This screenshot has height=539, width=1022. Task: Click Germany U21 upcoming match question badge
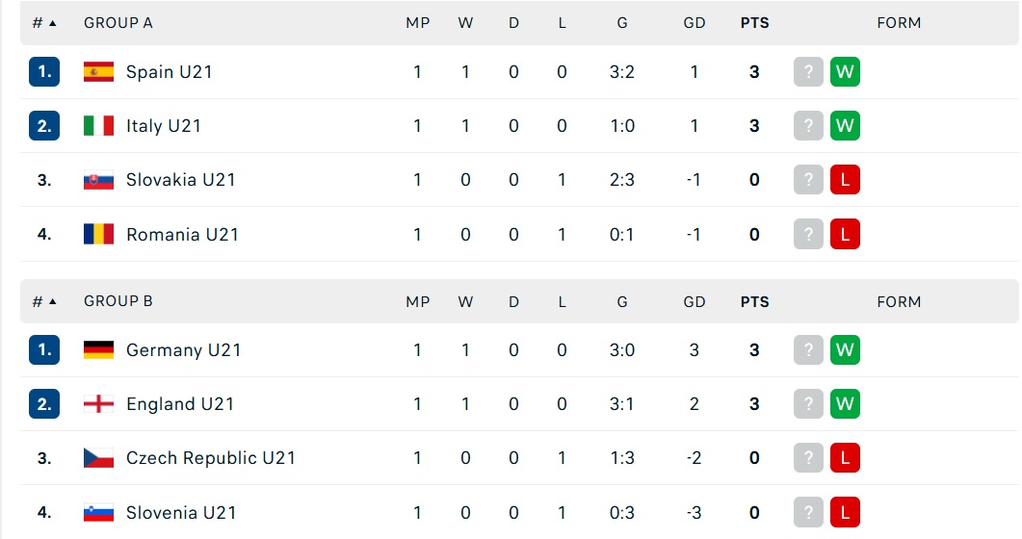pyautogui.click(x=808, y=350)
